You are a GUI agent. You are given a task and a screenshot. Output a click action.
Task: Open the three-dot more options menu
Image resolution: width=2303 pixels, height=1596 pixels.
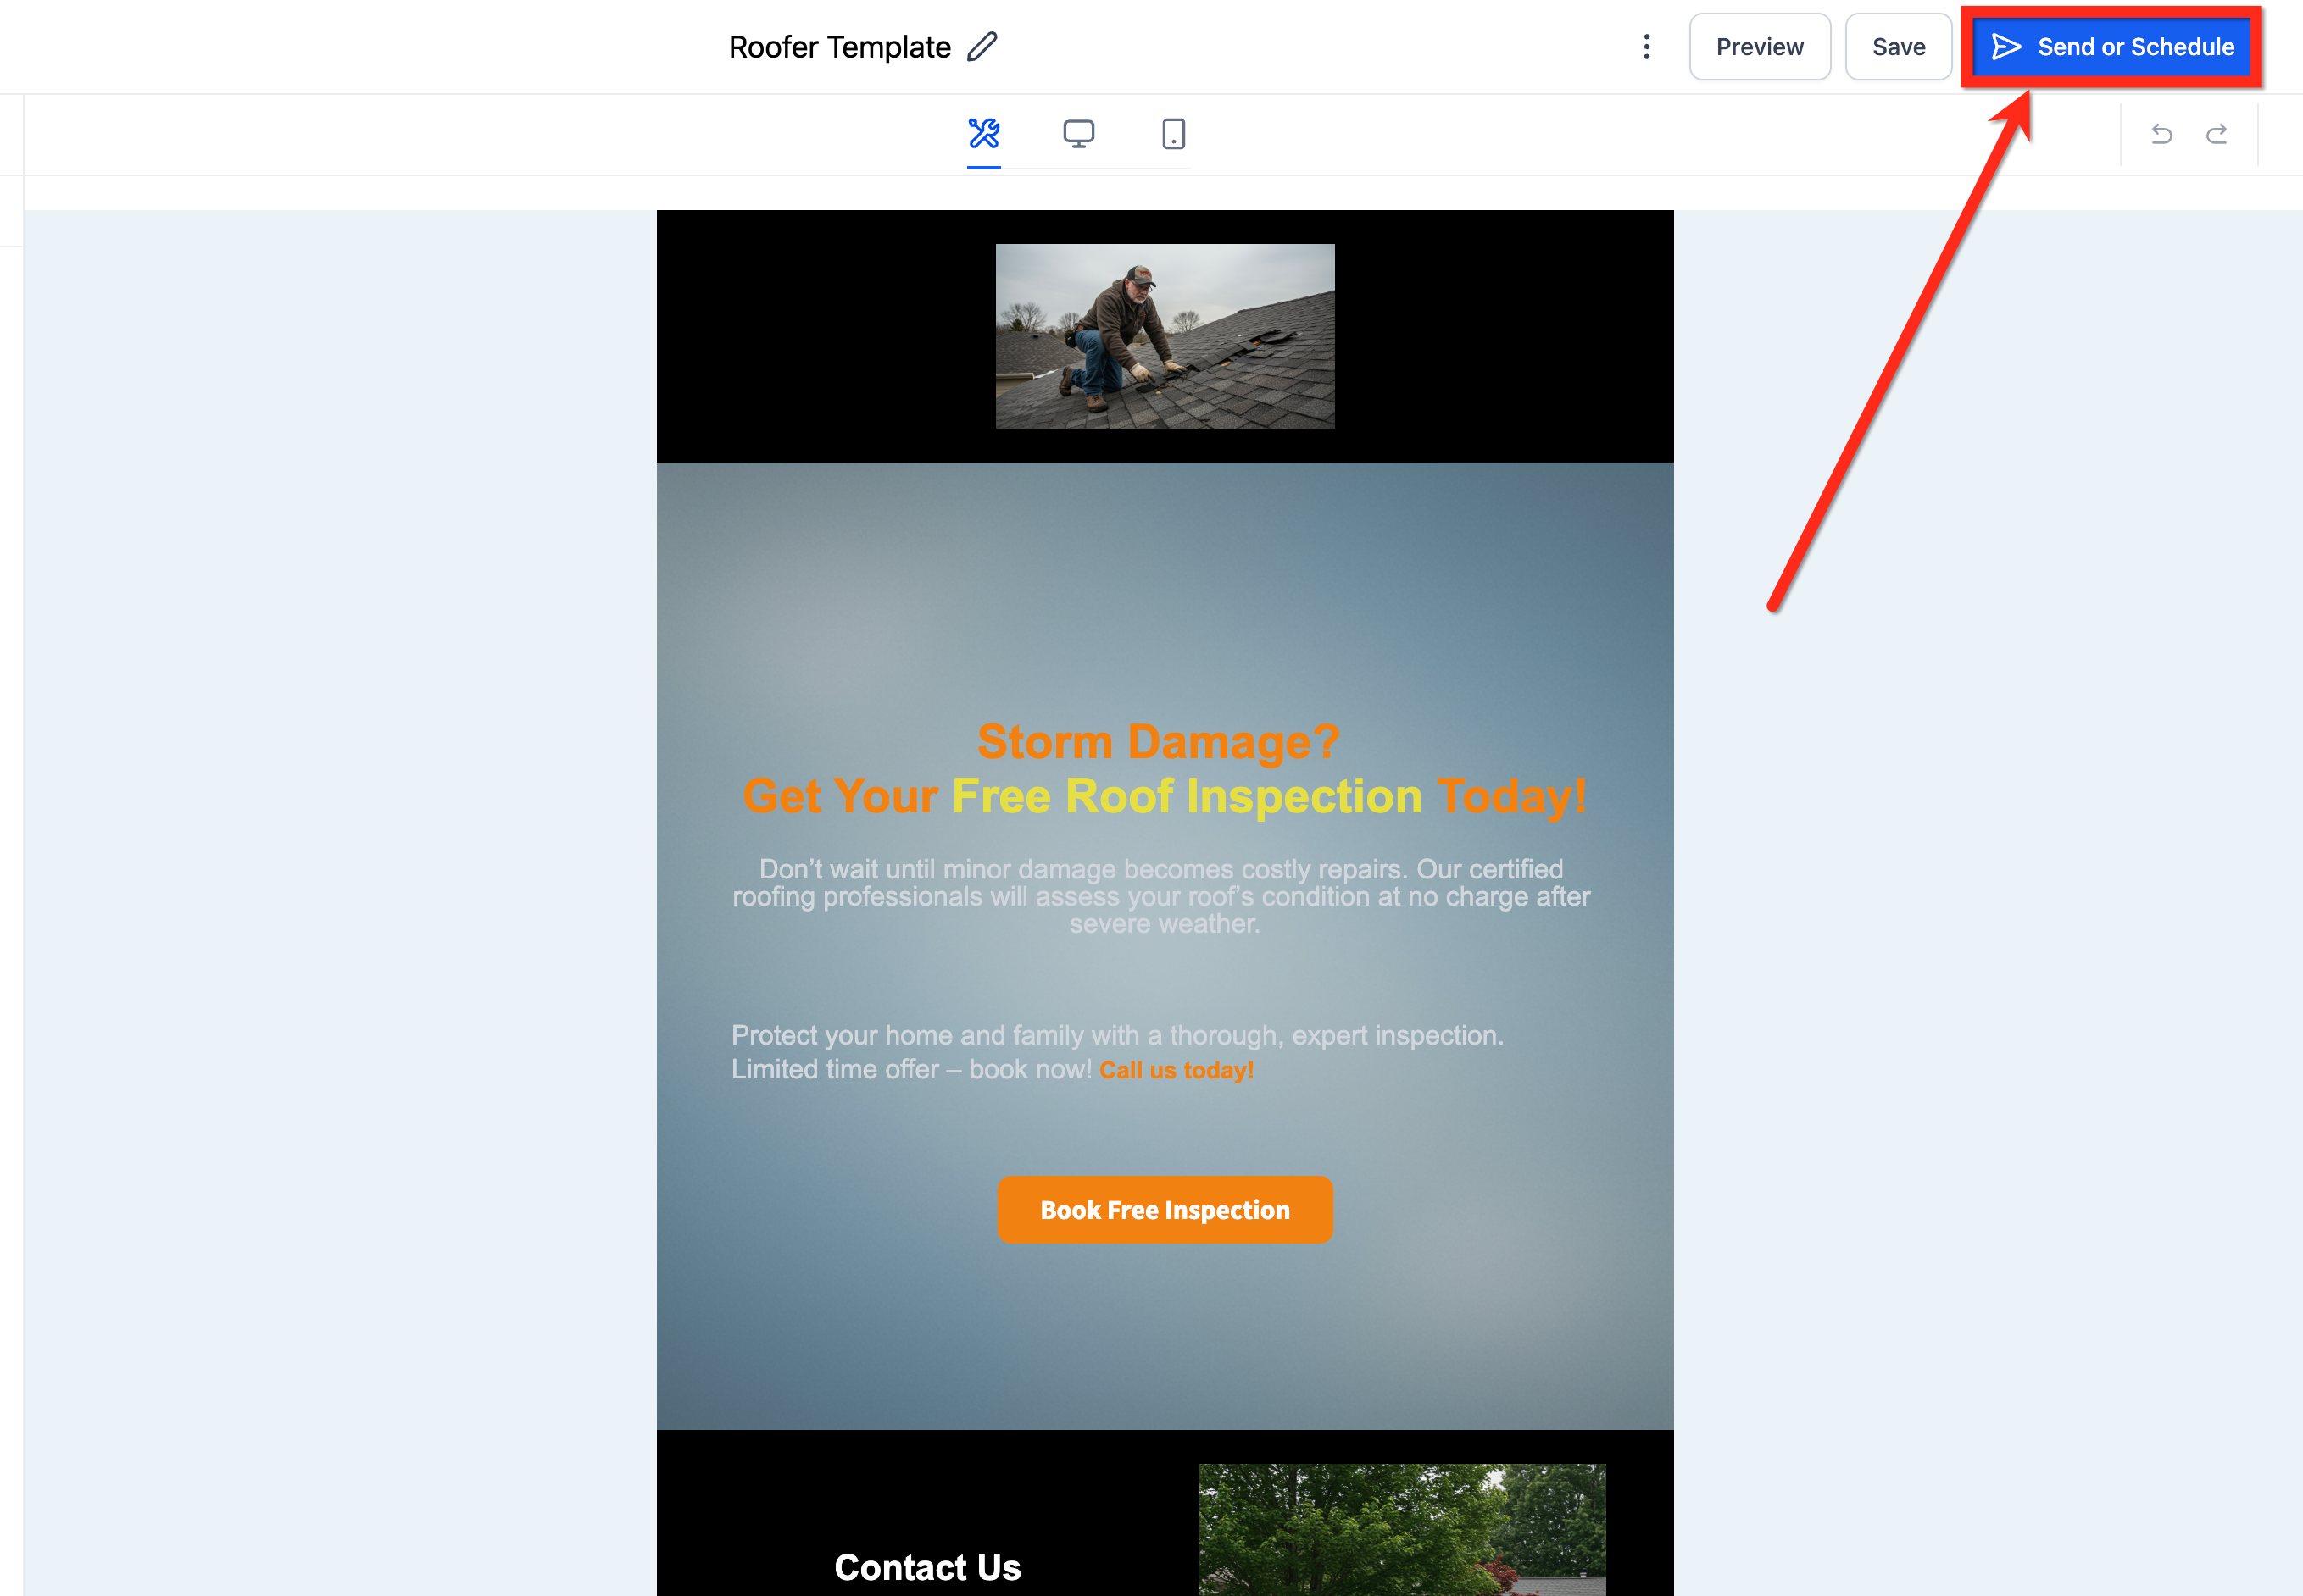pyautogui.click(x=1646, y=47)
